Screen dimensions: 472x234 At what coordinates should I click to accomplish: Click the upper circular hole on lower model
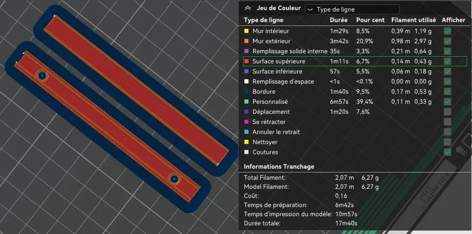pos(42,75)
